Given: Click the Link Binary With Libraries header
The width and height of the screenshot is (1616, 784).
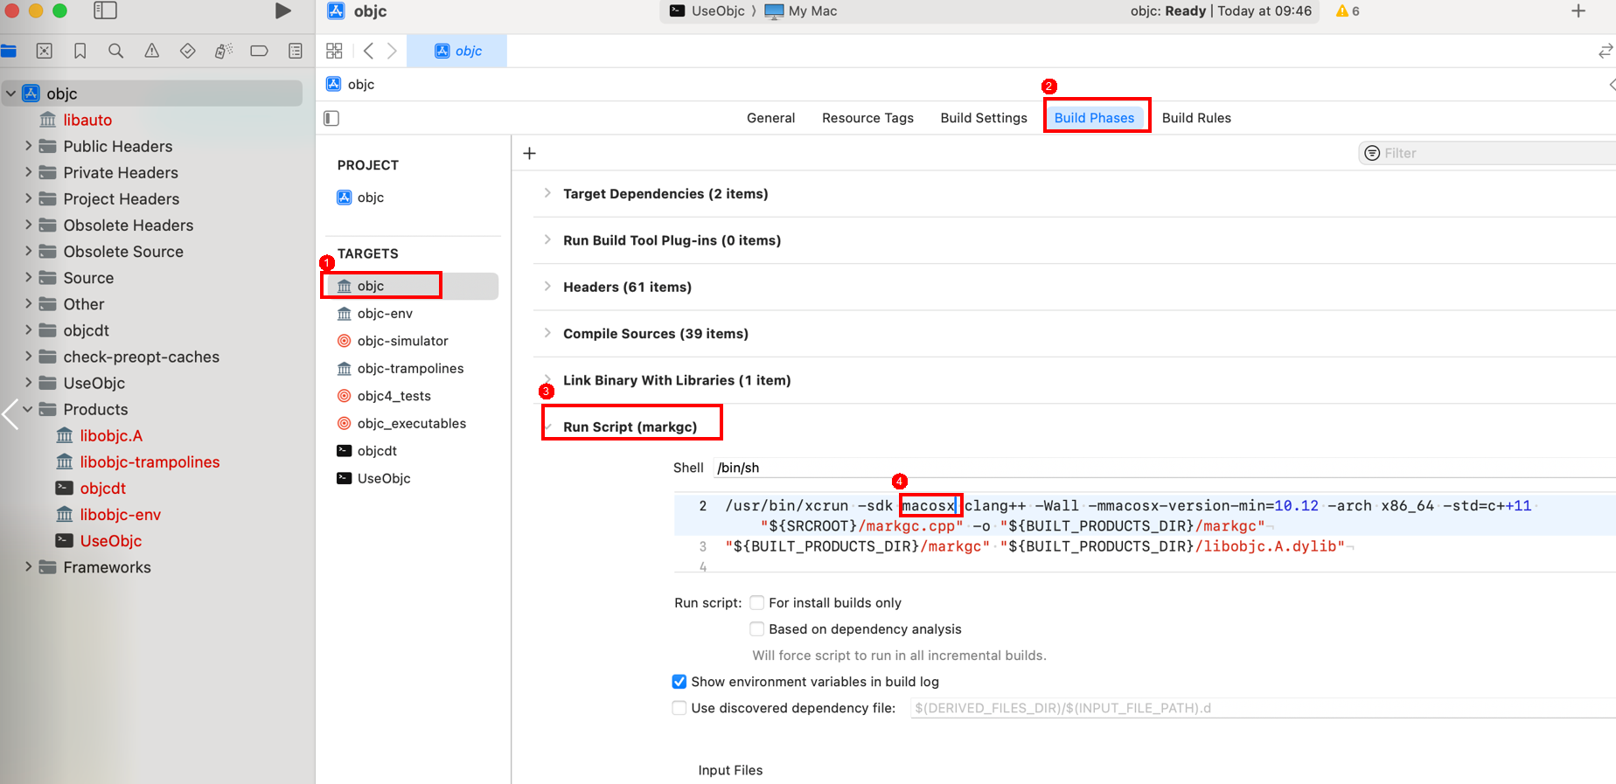Looking at the screenshot, I should click(677, 380).
